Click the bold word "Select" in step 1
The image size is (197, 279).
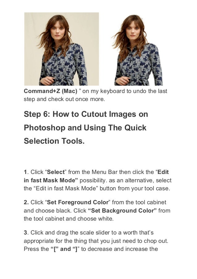point(56,172)
